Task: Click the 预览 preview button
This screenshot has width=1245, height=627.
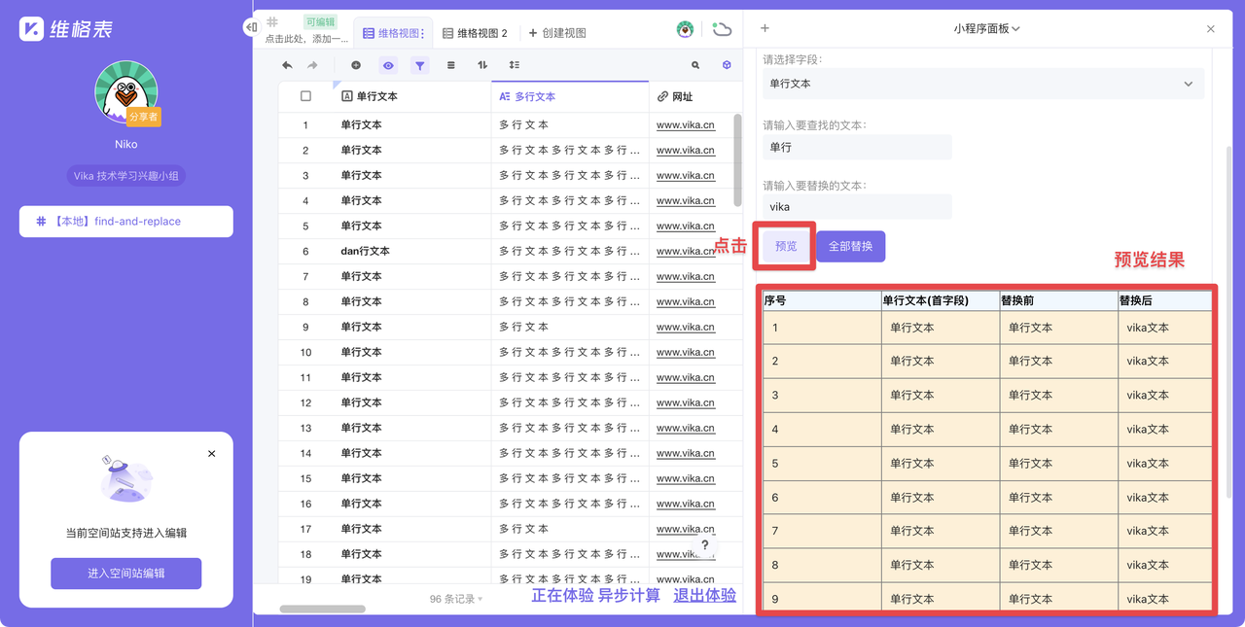Action: [x=784, y=246]
